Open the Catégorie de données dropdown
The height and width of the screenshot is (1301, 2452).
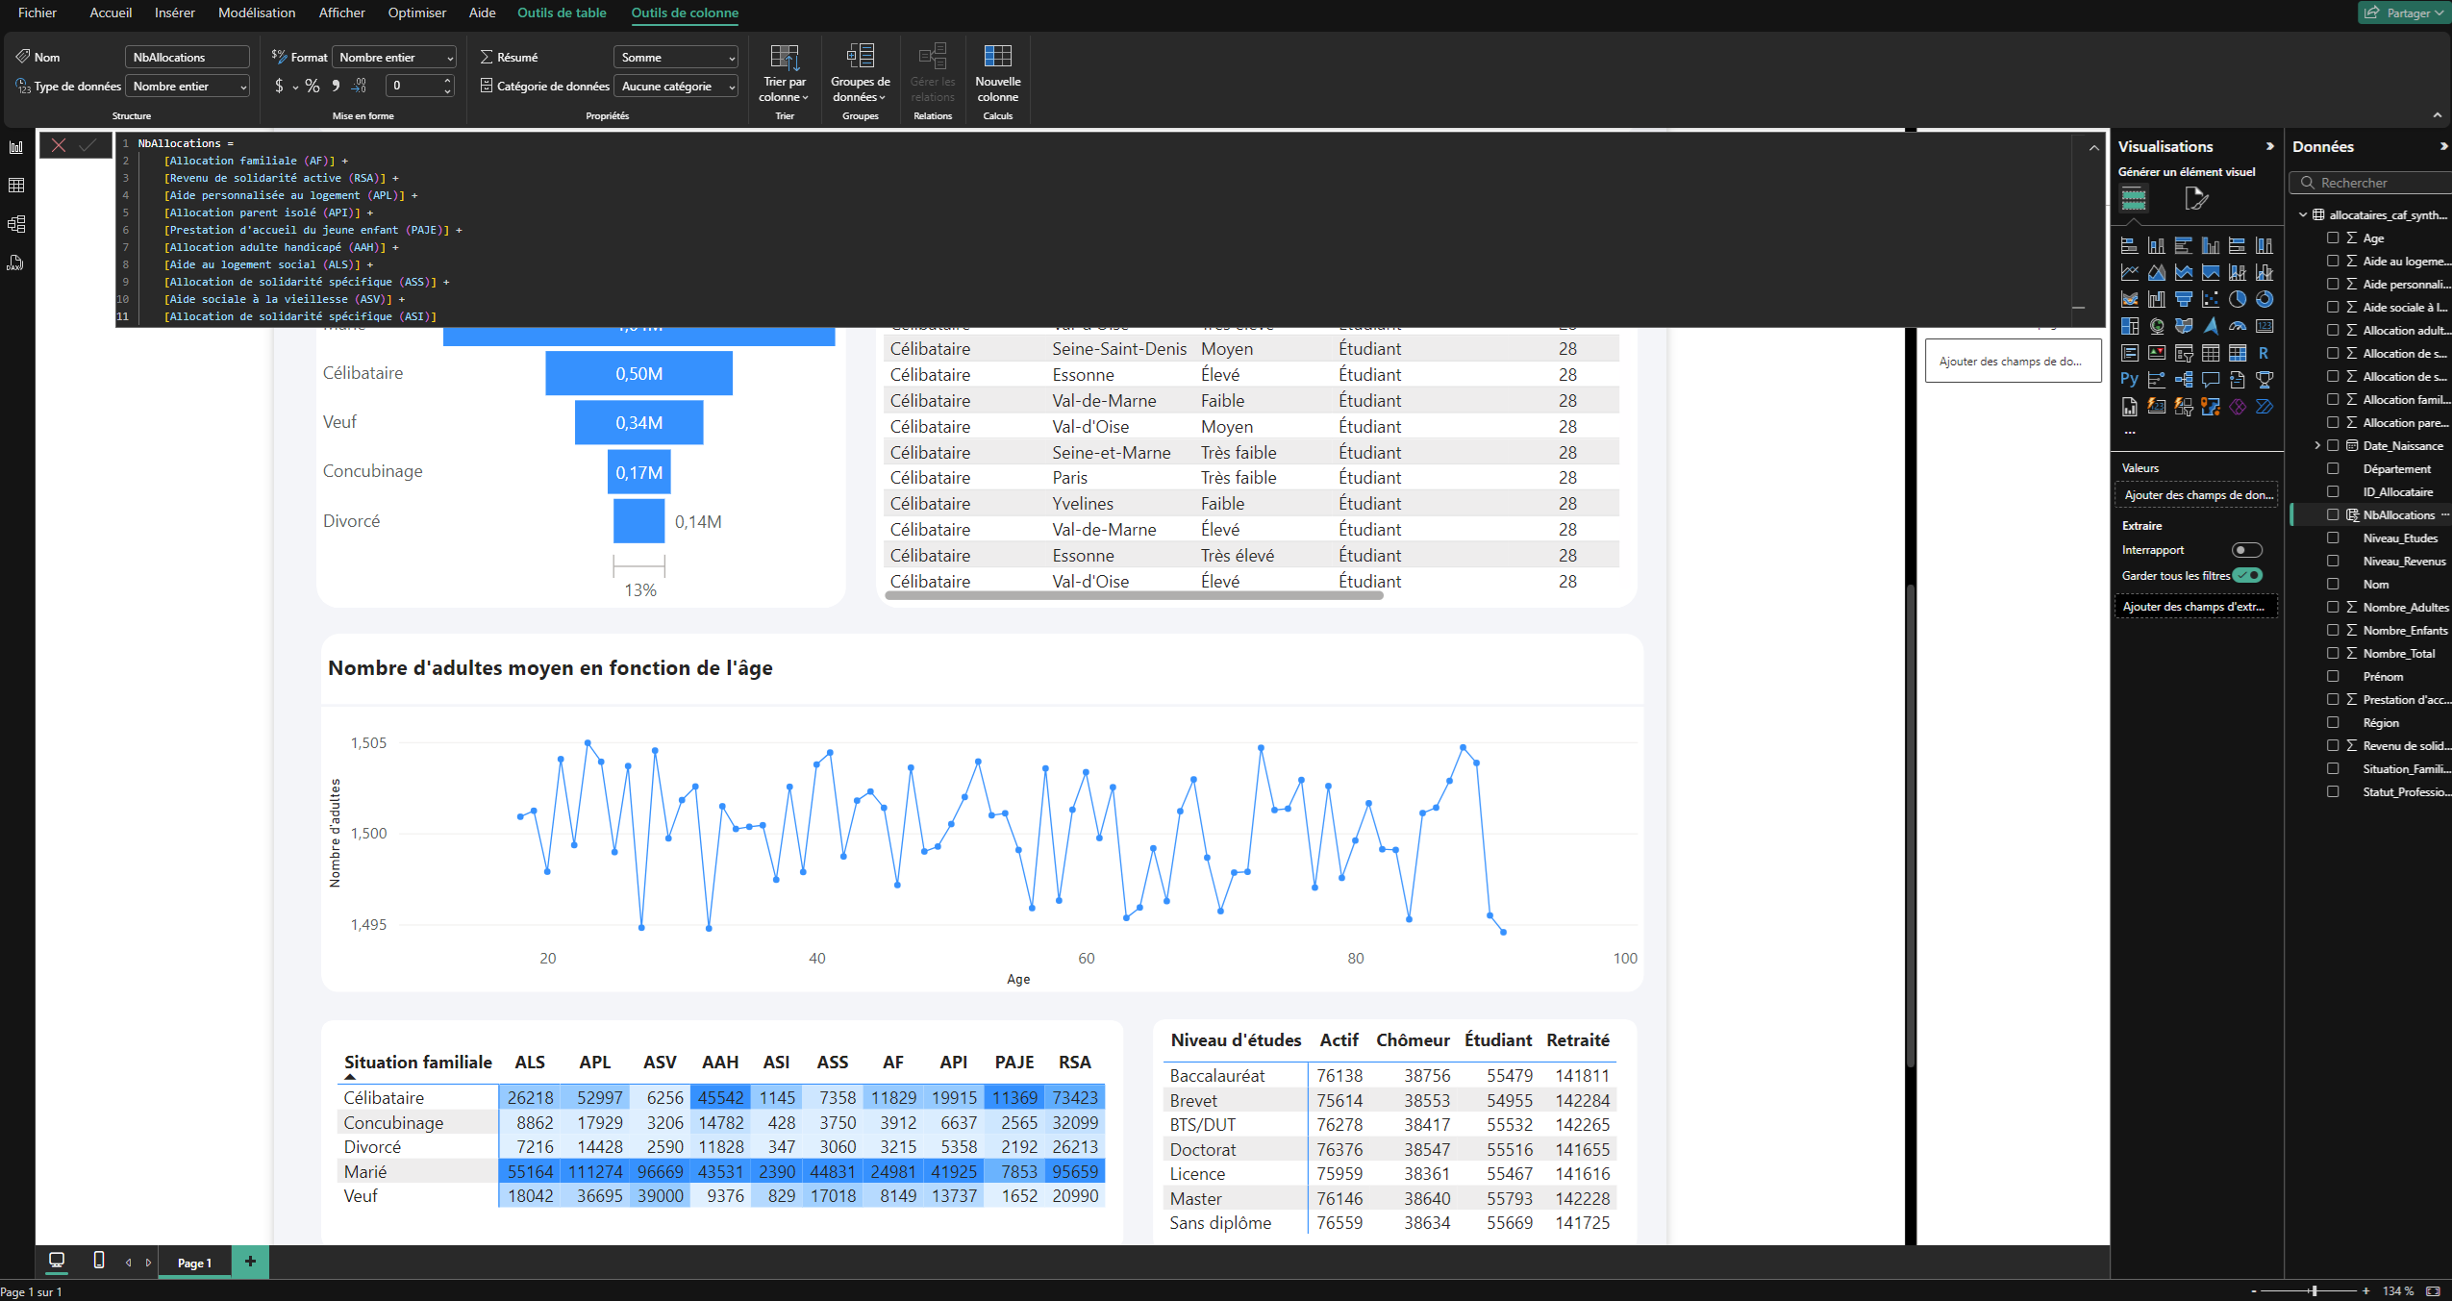coord(676,87)
